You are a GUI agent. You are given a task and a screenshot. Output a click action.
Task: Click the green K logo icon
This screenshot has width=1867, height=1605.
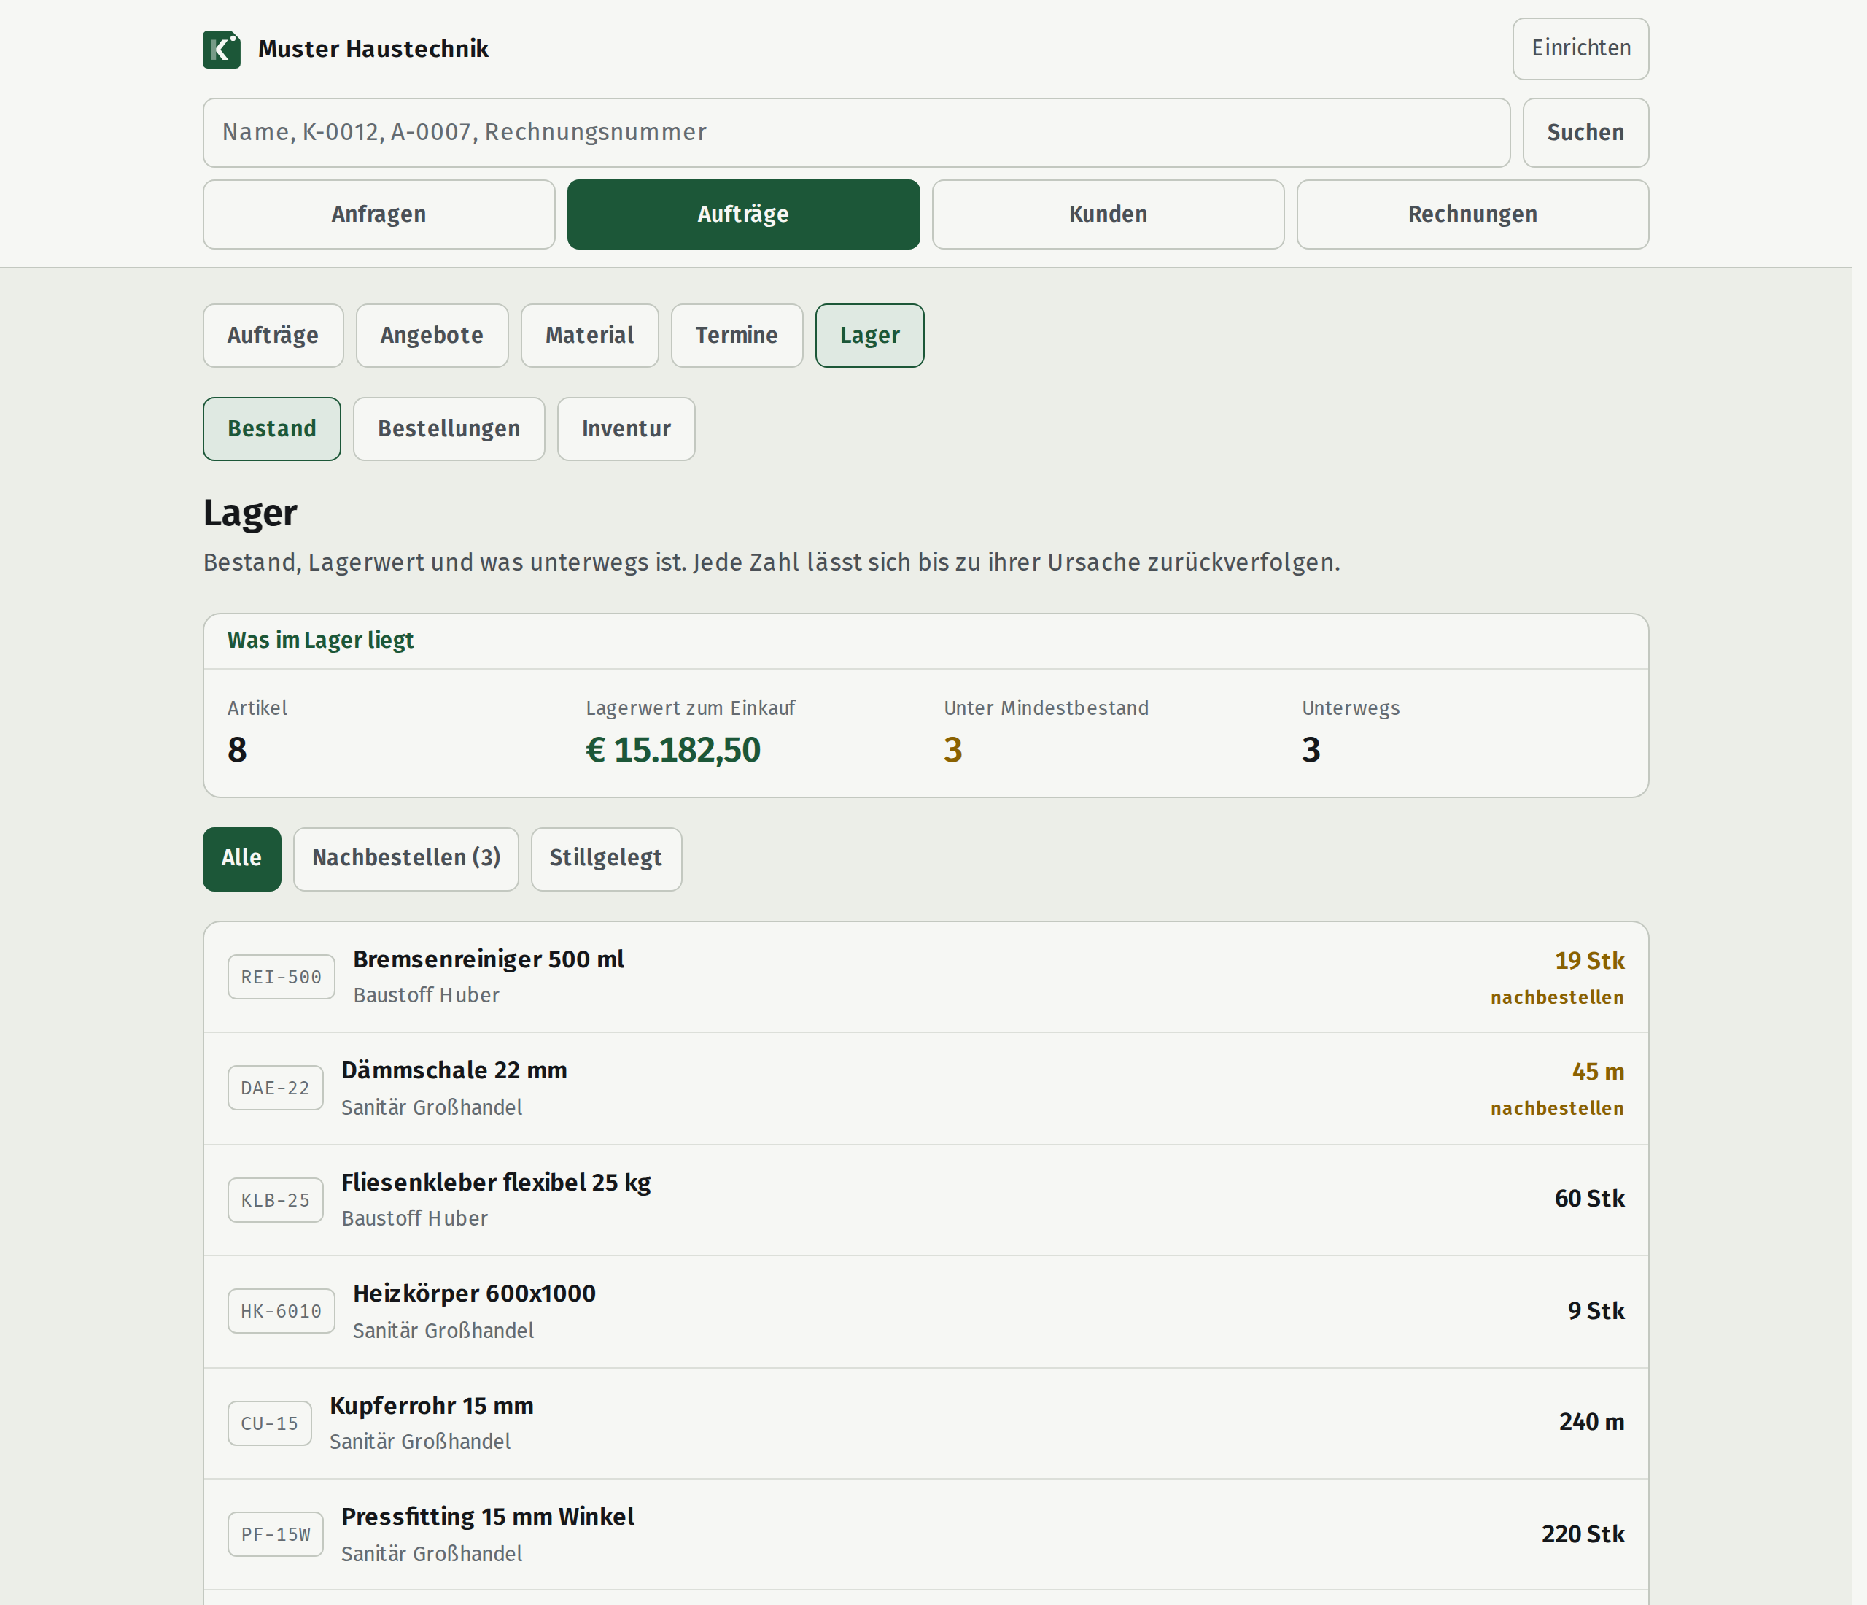(x=222, y=49)
